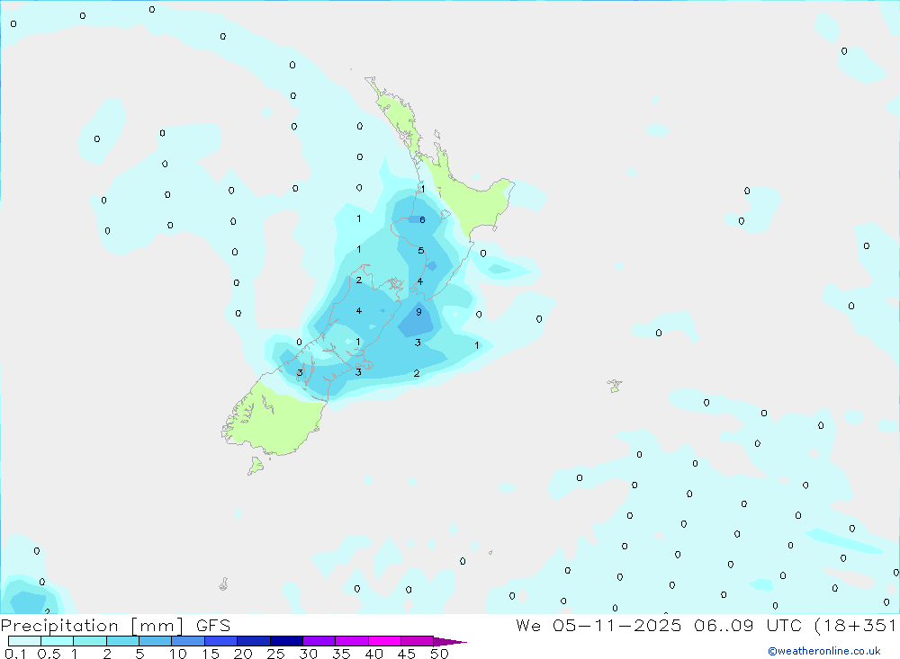Click the 0.1–0.5 mm legend color box
Image resolution: width=900 pixels, height=659 pixels.
point(24,641)
